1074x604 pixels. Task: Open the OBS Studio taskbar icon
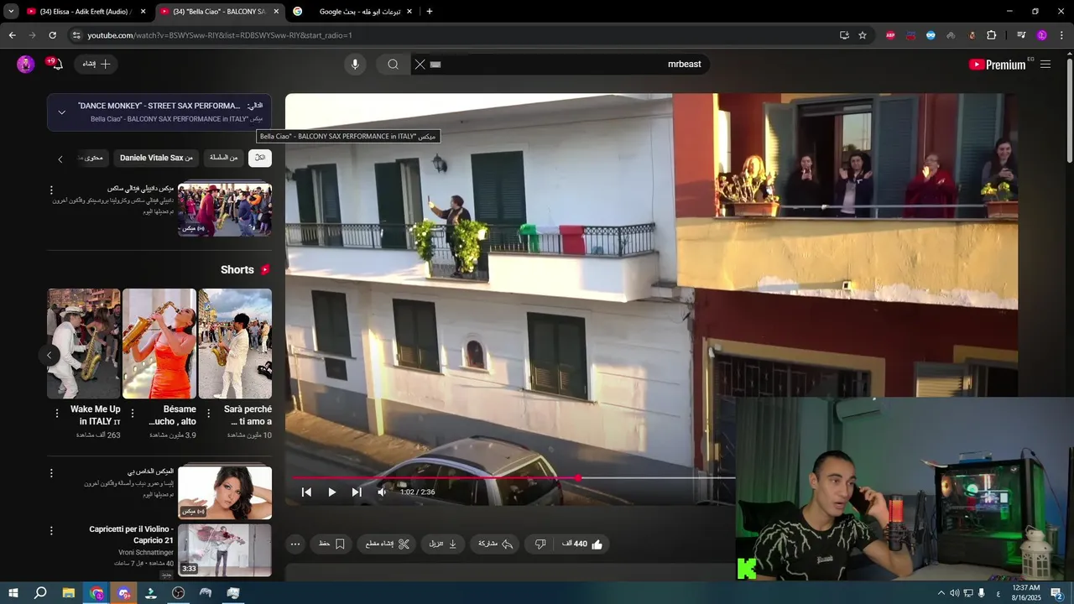[x=178, y=593]
